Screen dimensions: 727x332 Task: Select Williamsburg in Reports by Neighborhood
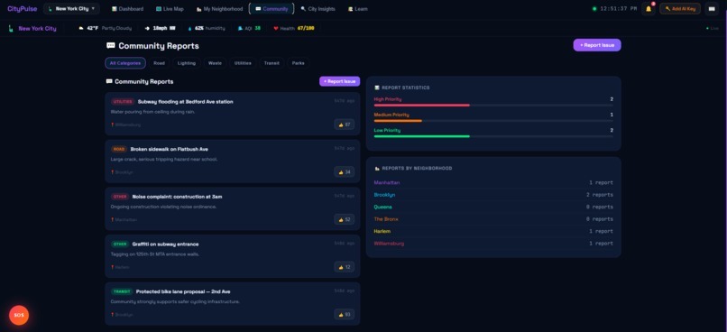tap(493, 244)
